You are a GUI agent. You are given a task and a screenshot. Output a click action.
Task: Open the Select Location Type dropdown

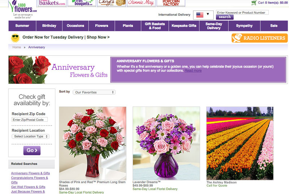31,136
